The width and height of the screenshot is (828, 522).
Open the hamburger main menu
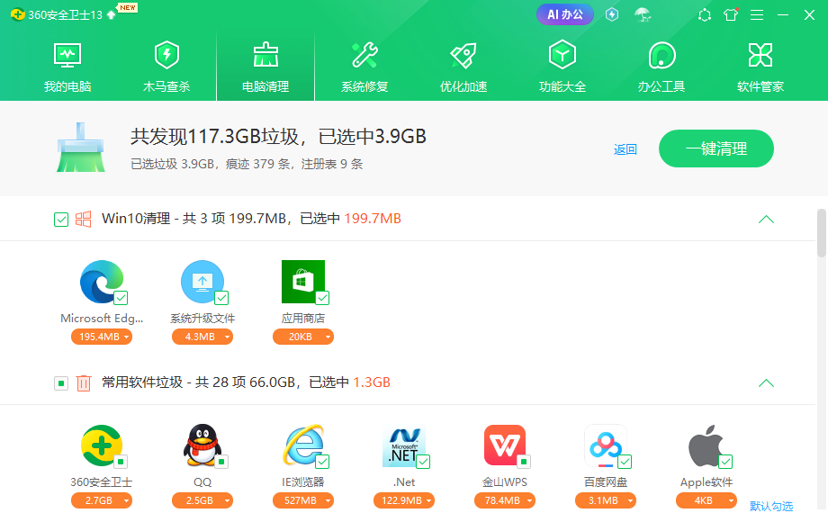757,14
